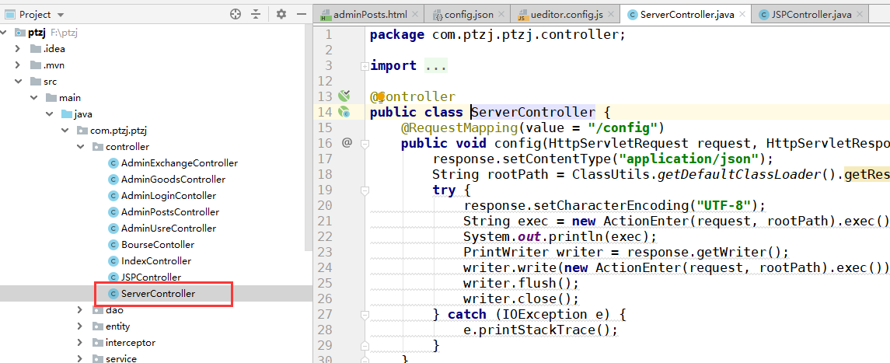Click the java source folder icon
890x363 pixels.
pos(67,114)
